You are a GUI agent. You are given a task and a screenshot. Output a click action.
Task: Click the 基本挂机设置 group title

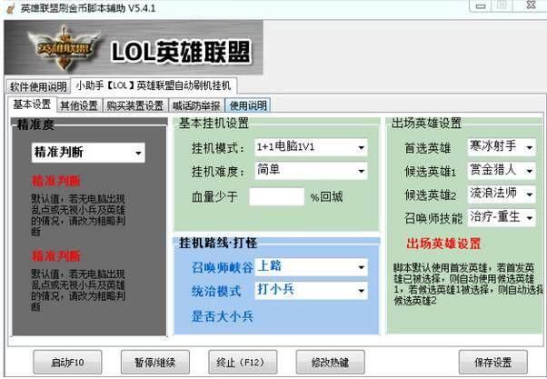click(214, 124)
